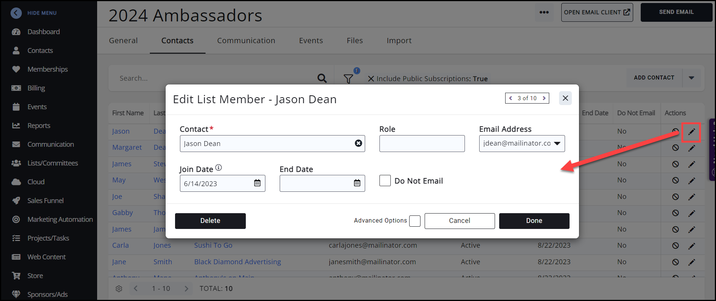
Task: Click the Join Date info icon
Action: pyautogui.click(x=219, y=168)
